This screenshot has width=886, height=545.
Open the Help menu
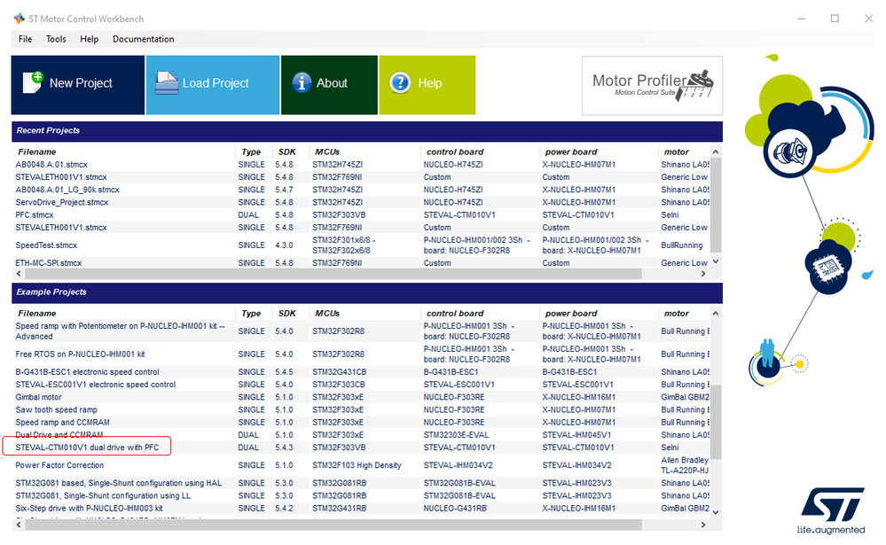pos(90,39)
